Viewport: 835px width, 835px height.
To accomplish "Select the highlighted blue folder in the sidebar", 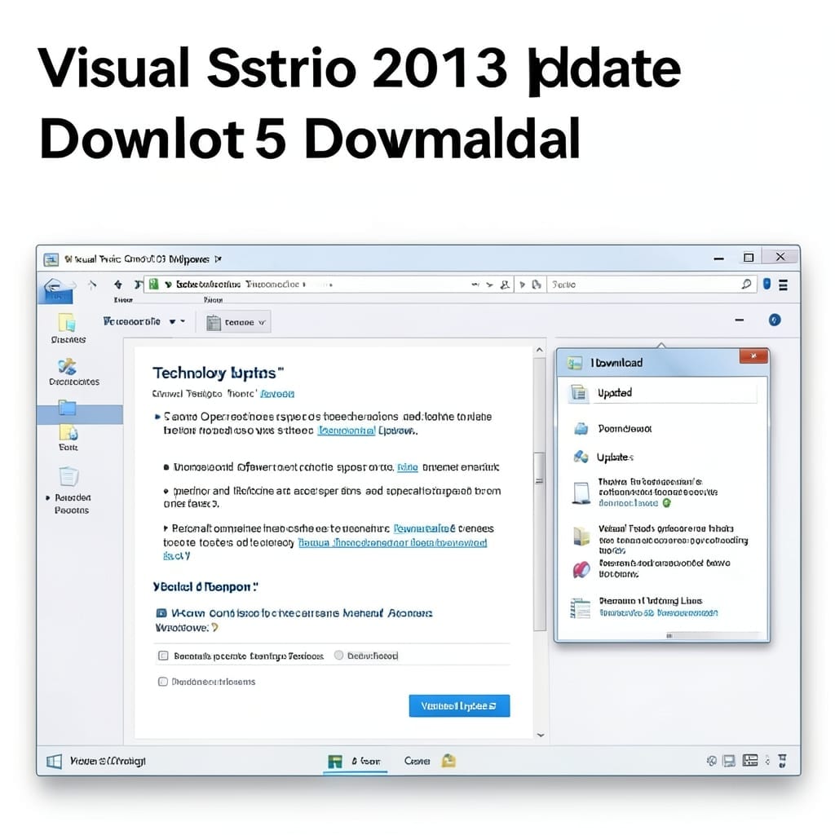I will (x=67, y=408).
